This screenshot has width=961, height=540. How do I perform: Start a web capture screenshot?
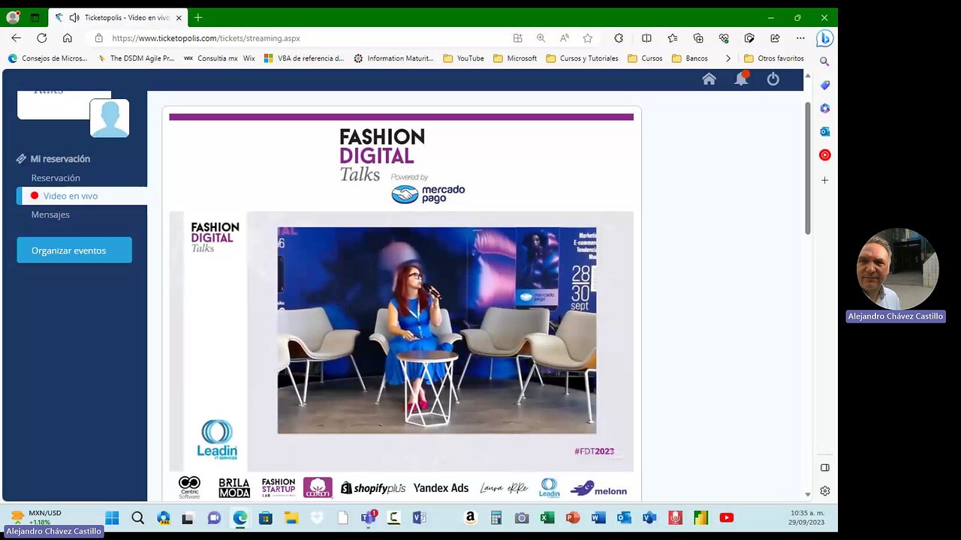(749, 38)
